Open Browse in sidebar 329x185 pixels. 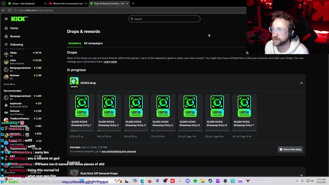click(x=15, y=36)
